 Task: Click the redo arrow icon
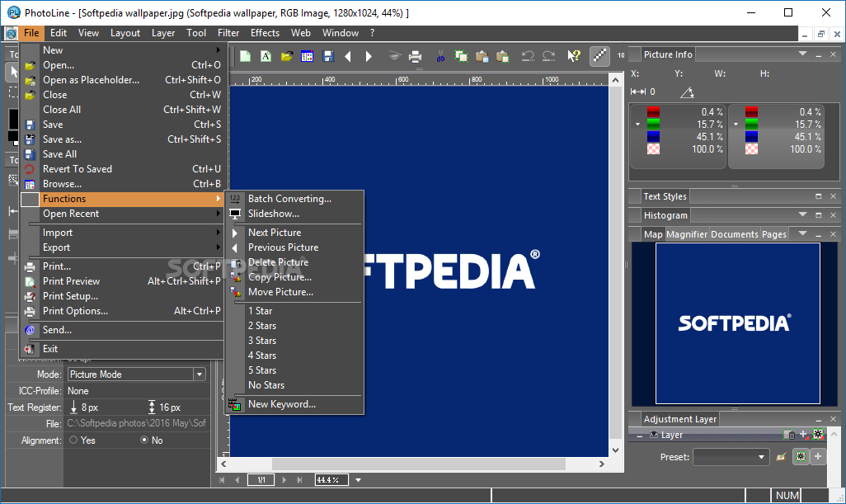pos(548,56)
